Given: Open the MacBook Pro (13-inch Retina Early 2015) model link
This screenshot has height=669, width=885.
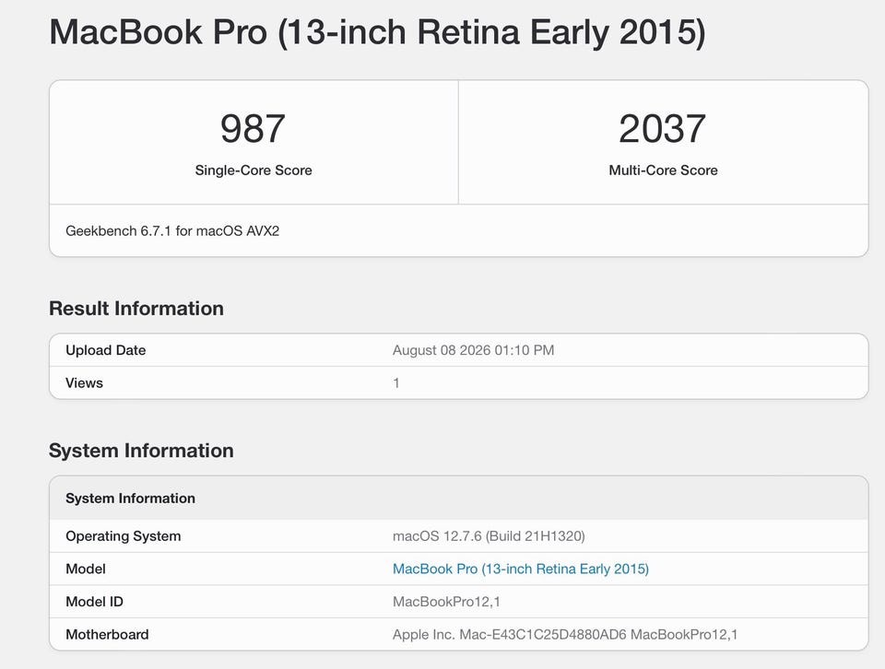Looking at the screenshot, I should [520, 569].
